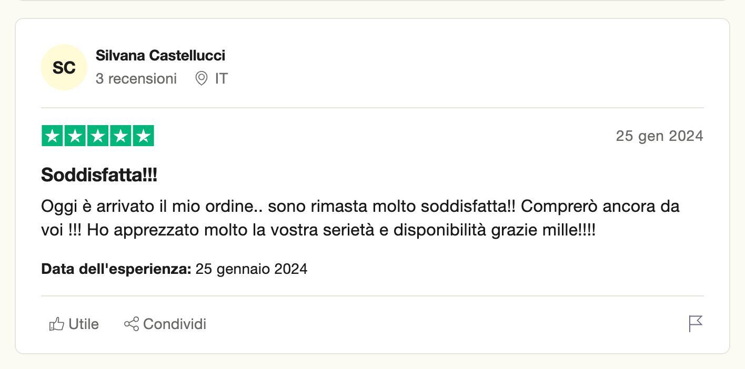
Task: Click the review body text
Action: (360, 218)
